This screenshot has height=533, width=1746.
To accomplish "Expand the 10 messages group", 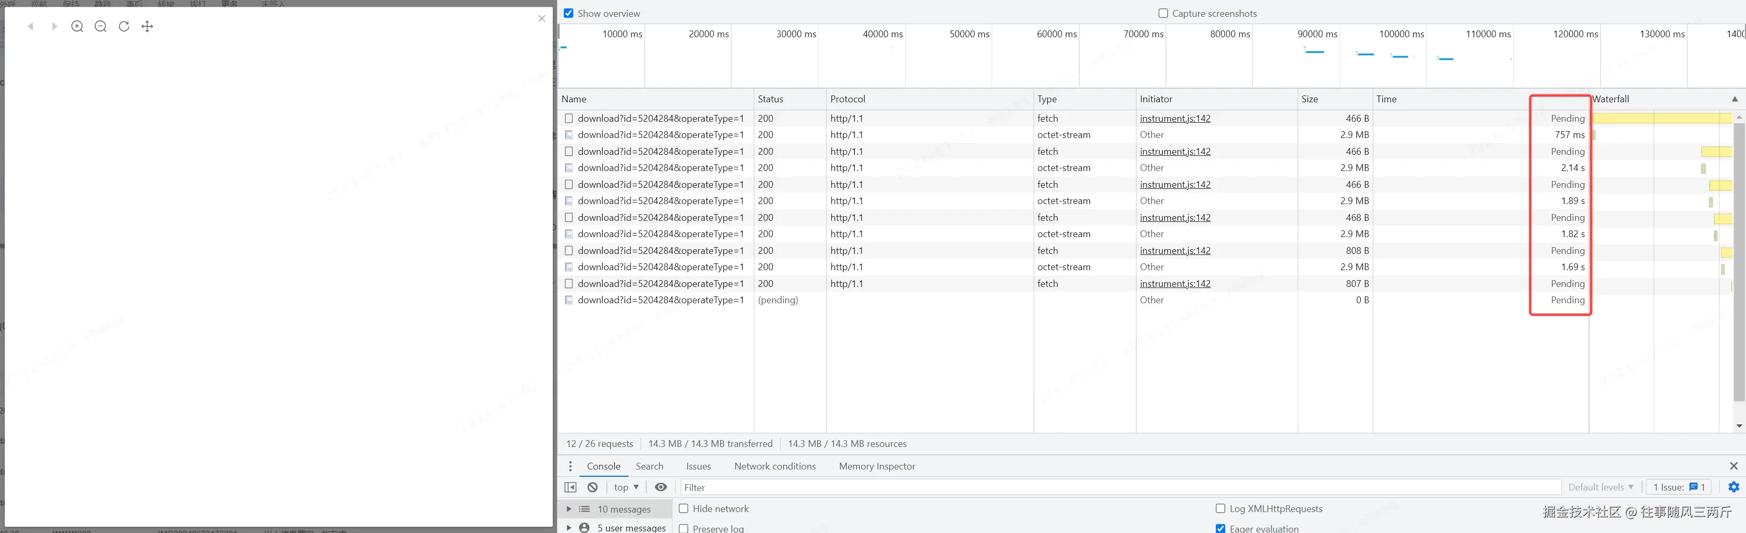I will [x=569, y=509].
